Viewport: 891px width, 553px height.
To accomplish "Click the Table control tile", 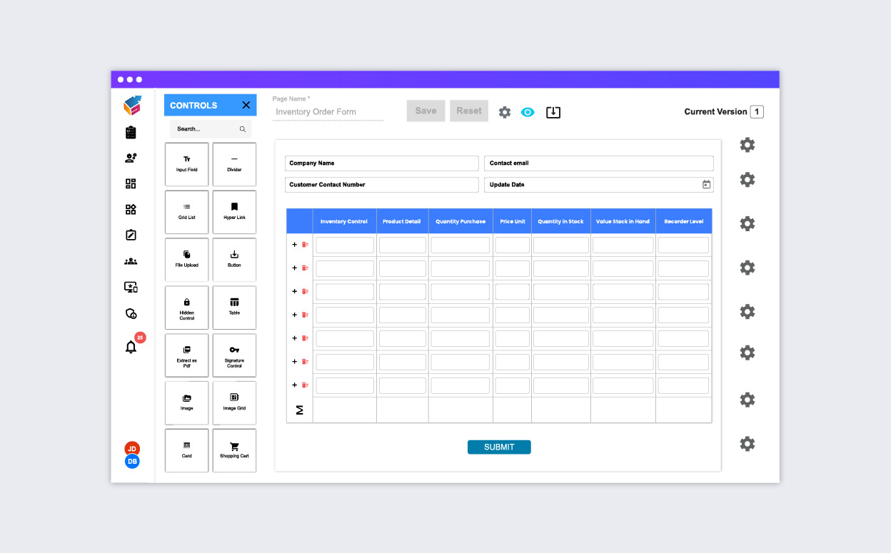I will click(x=234, y=307).
